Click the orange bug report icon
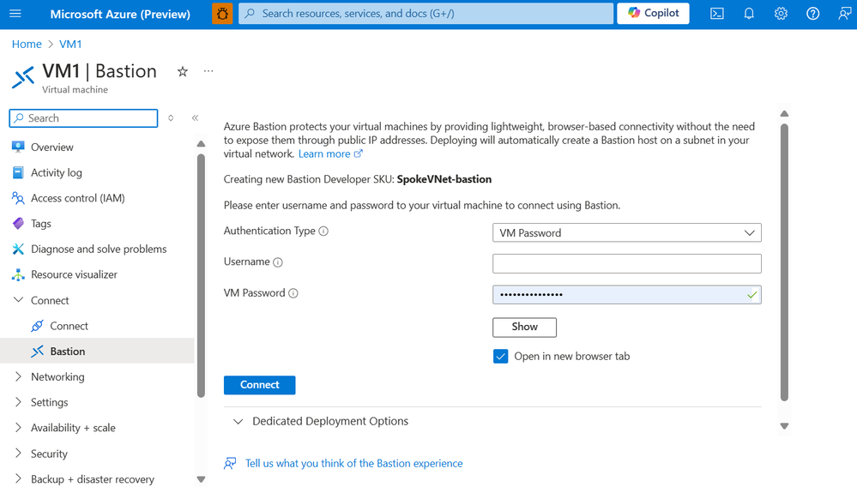 pyautogui.click(x=222, y=14)
